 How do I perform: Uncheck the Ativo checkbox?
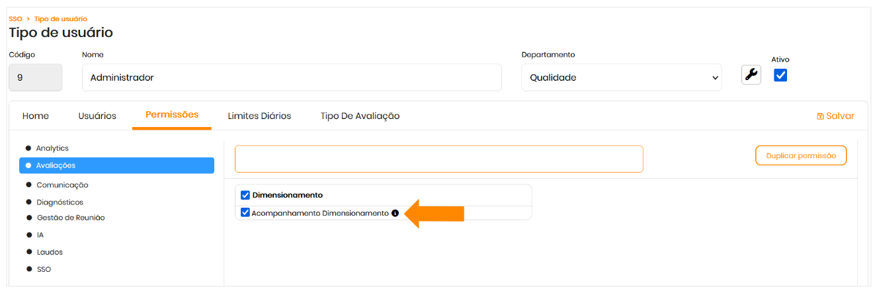780,75
